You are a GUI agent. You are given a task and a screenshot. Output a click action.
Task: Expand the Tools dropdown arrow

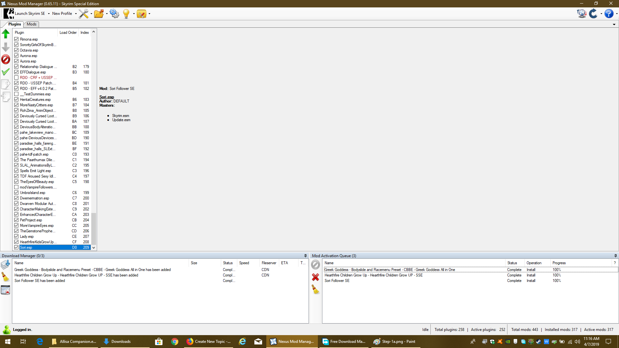(x=91, y=14)
